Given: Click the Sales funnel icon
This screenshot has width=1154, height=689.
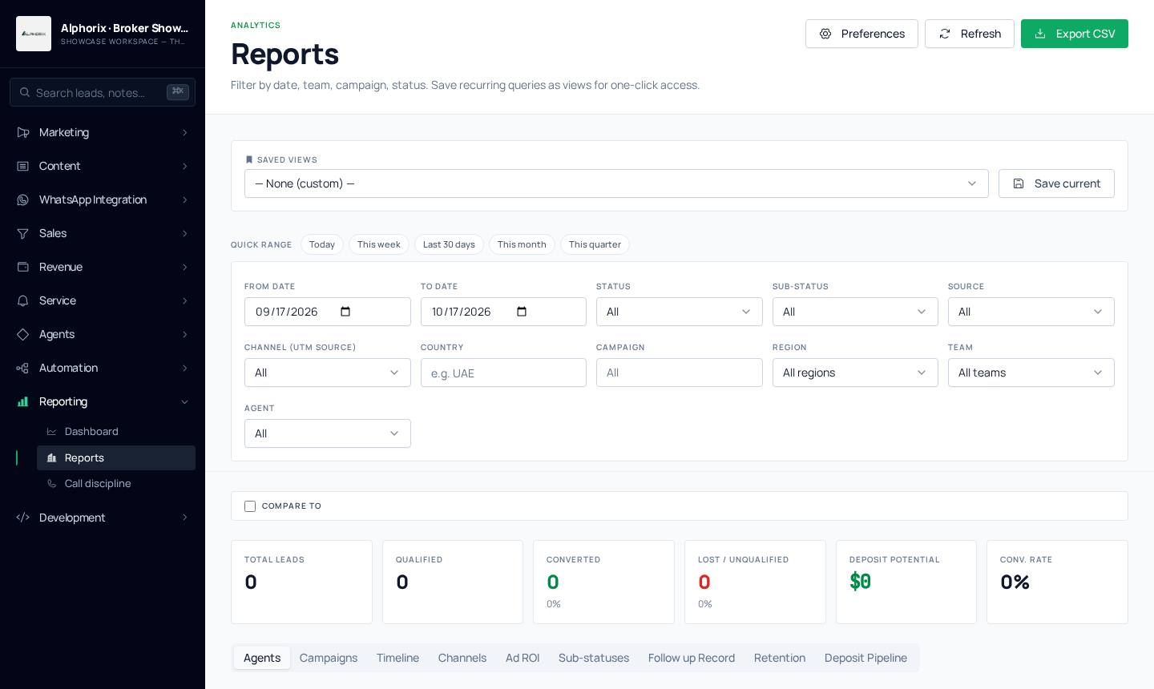Looking at the screenshot, I should click(23, 233).
